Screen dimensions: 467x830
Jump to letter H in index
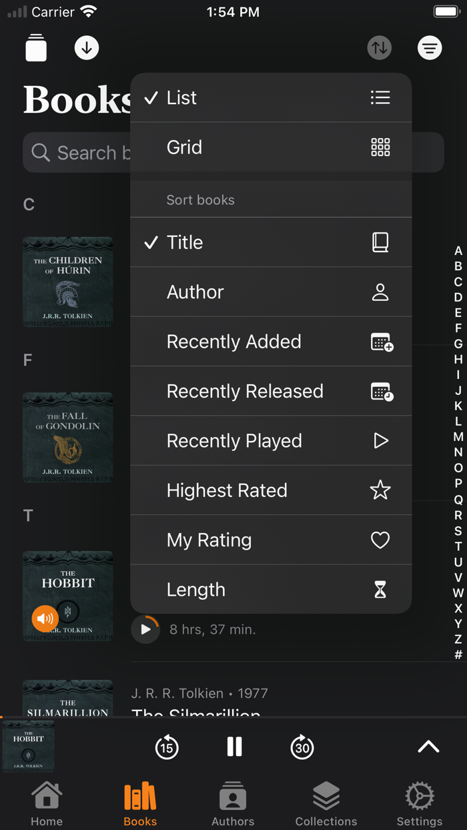[458, 360]
